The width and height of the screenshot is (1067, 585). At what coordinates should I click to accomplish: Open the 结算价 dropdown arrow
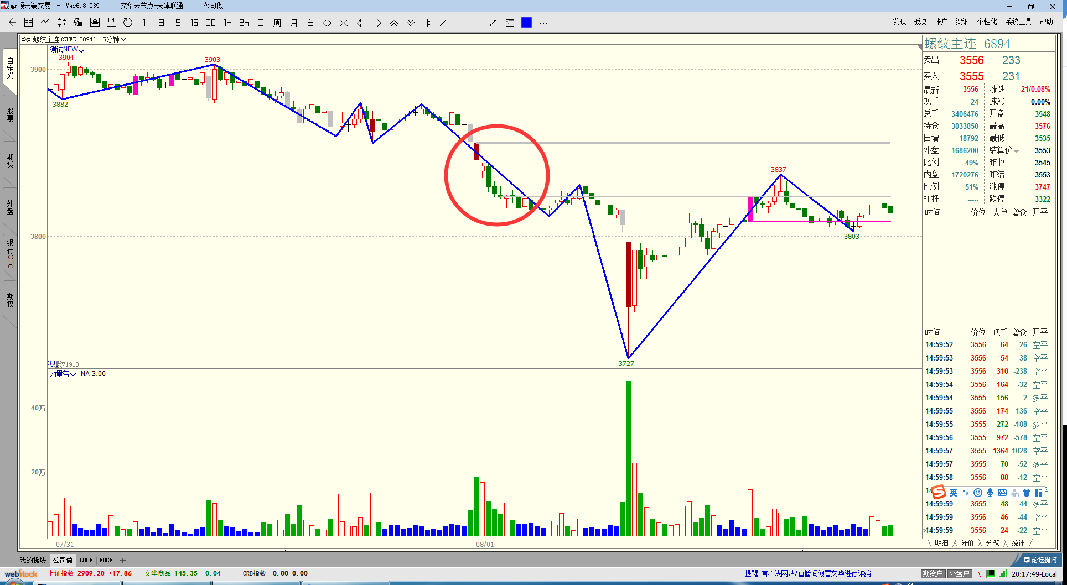[x=1016, y=151]
